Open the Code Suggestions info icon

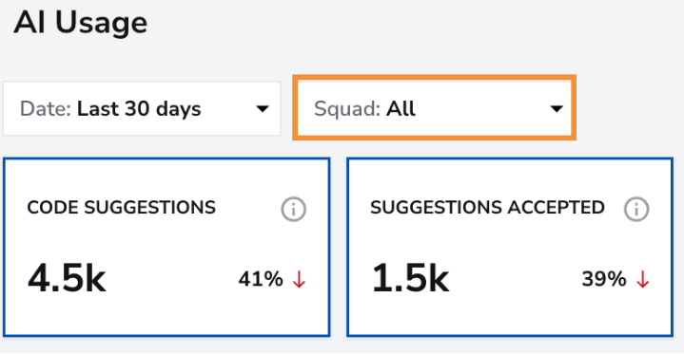(x=293, y=209)
